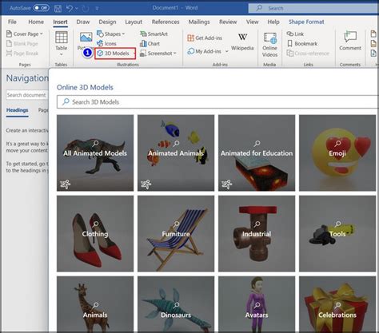
Task: Insert a Link
Action: (295, 34)
